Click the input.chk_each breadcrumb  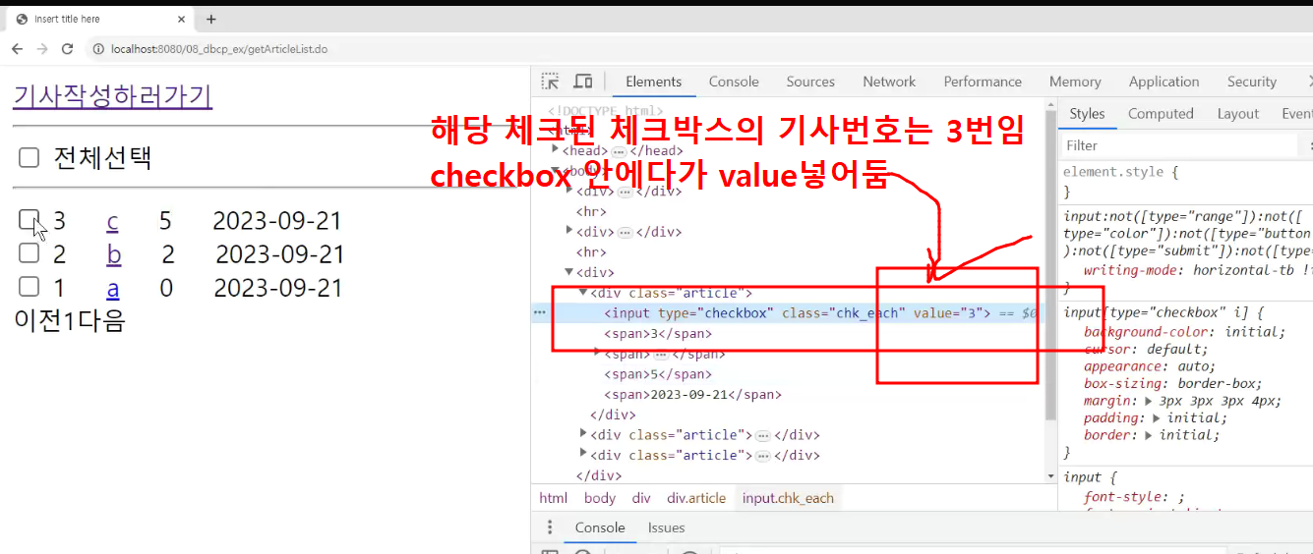click(788, 498)
